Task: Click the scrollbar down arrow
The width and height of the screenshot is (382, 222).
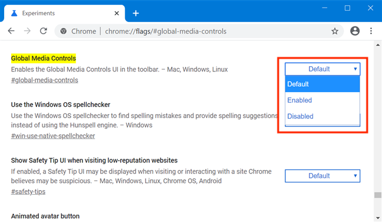Action: [x=378, y=218]
